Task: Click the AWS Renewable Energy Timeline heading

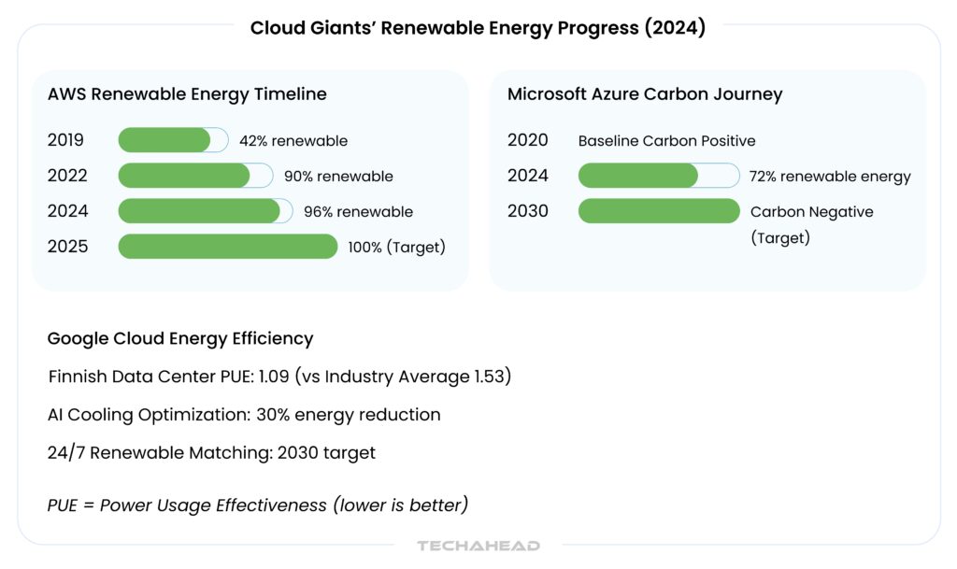Action: (187, 94)
